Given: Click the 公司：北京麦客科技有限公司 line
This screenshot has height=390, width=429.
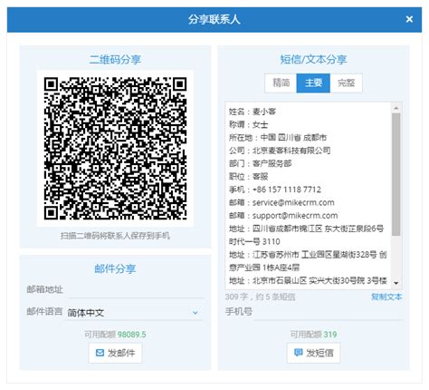Looking at the screenshot, I should [280, 151].
